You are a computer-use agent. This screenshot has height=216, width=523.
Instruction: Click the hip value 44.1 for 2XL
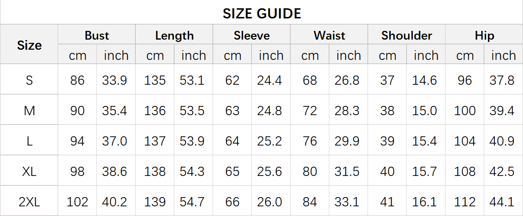(502, 202)
